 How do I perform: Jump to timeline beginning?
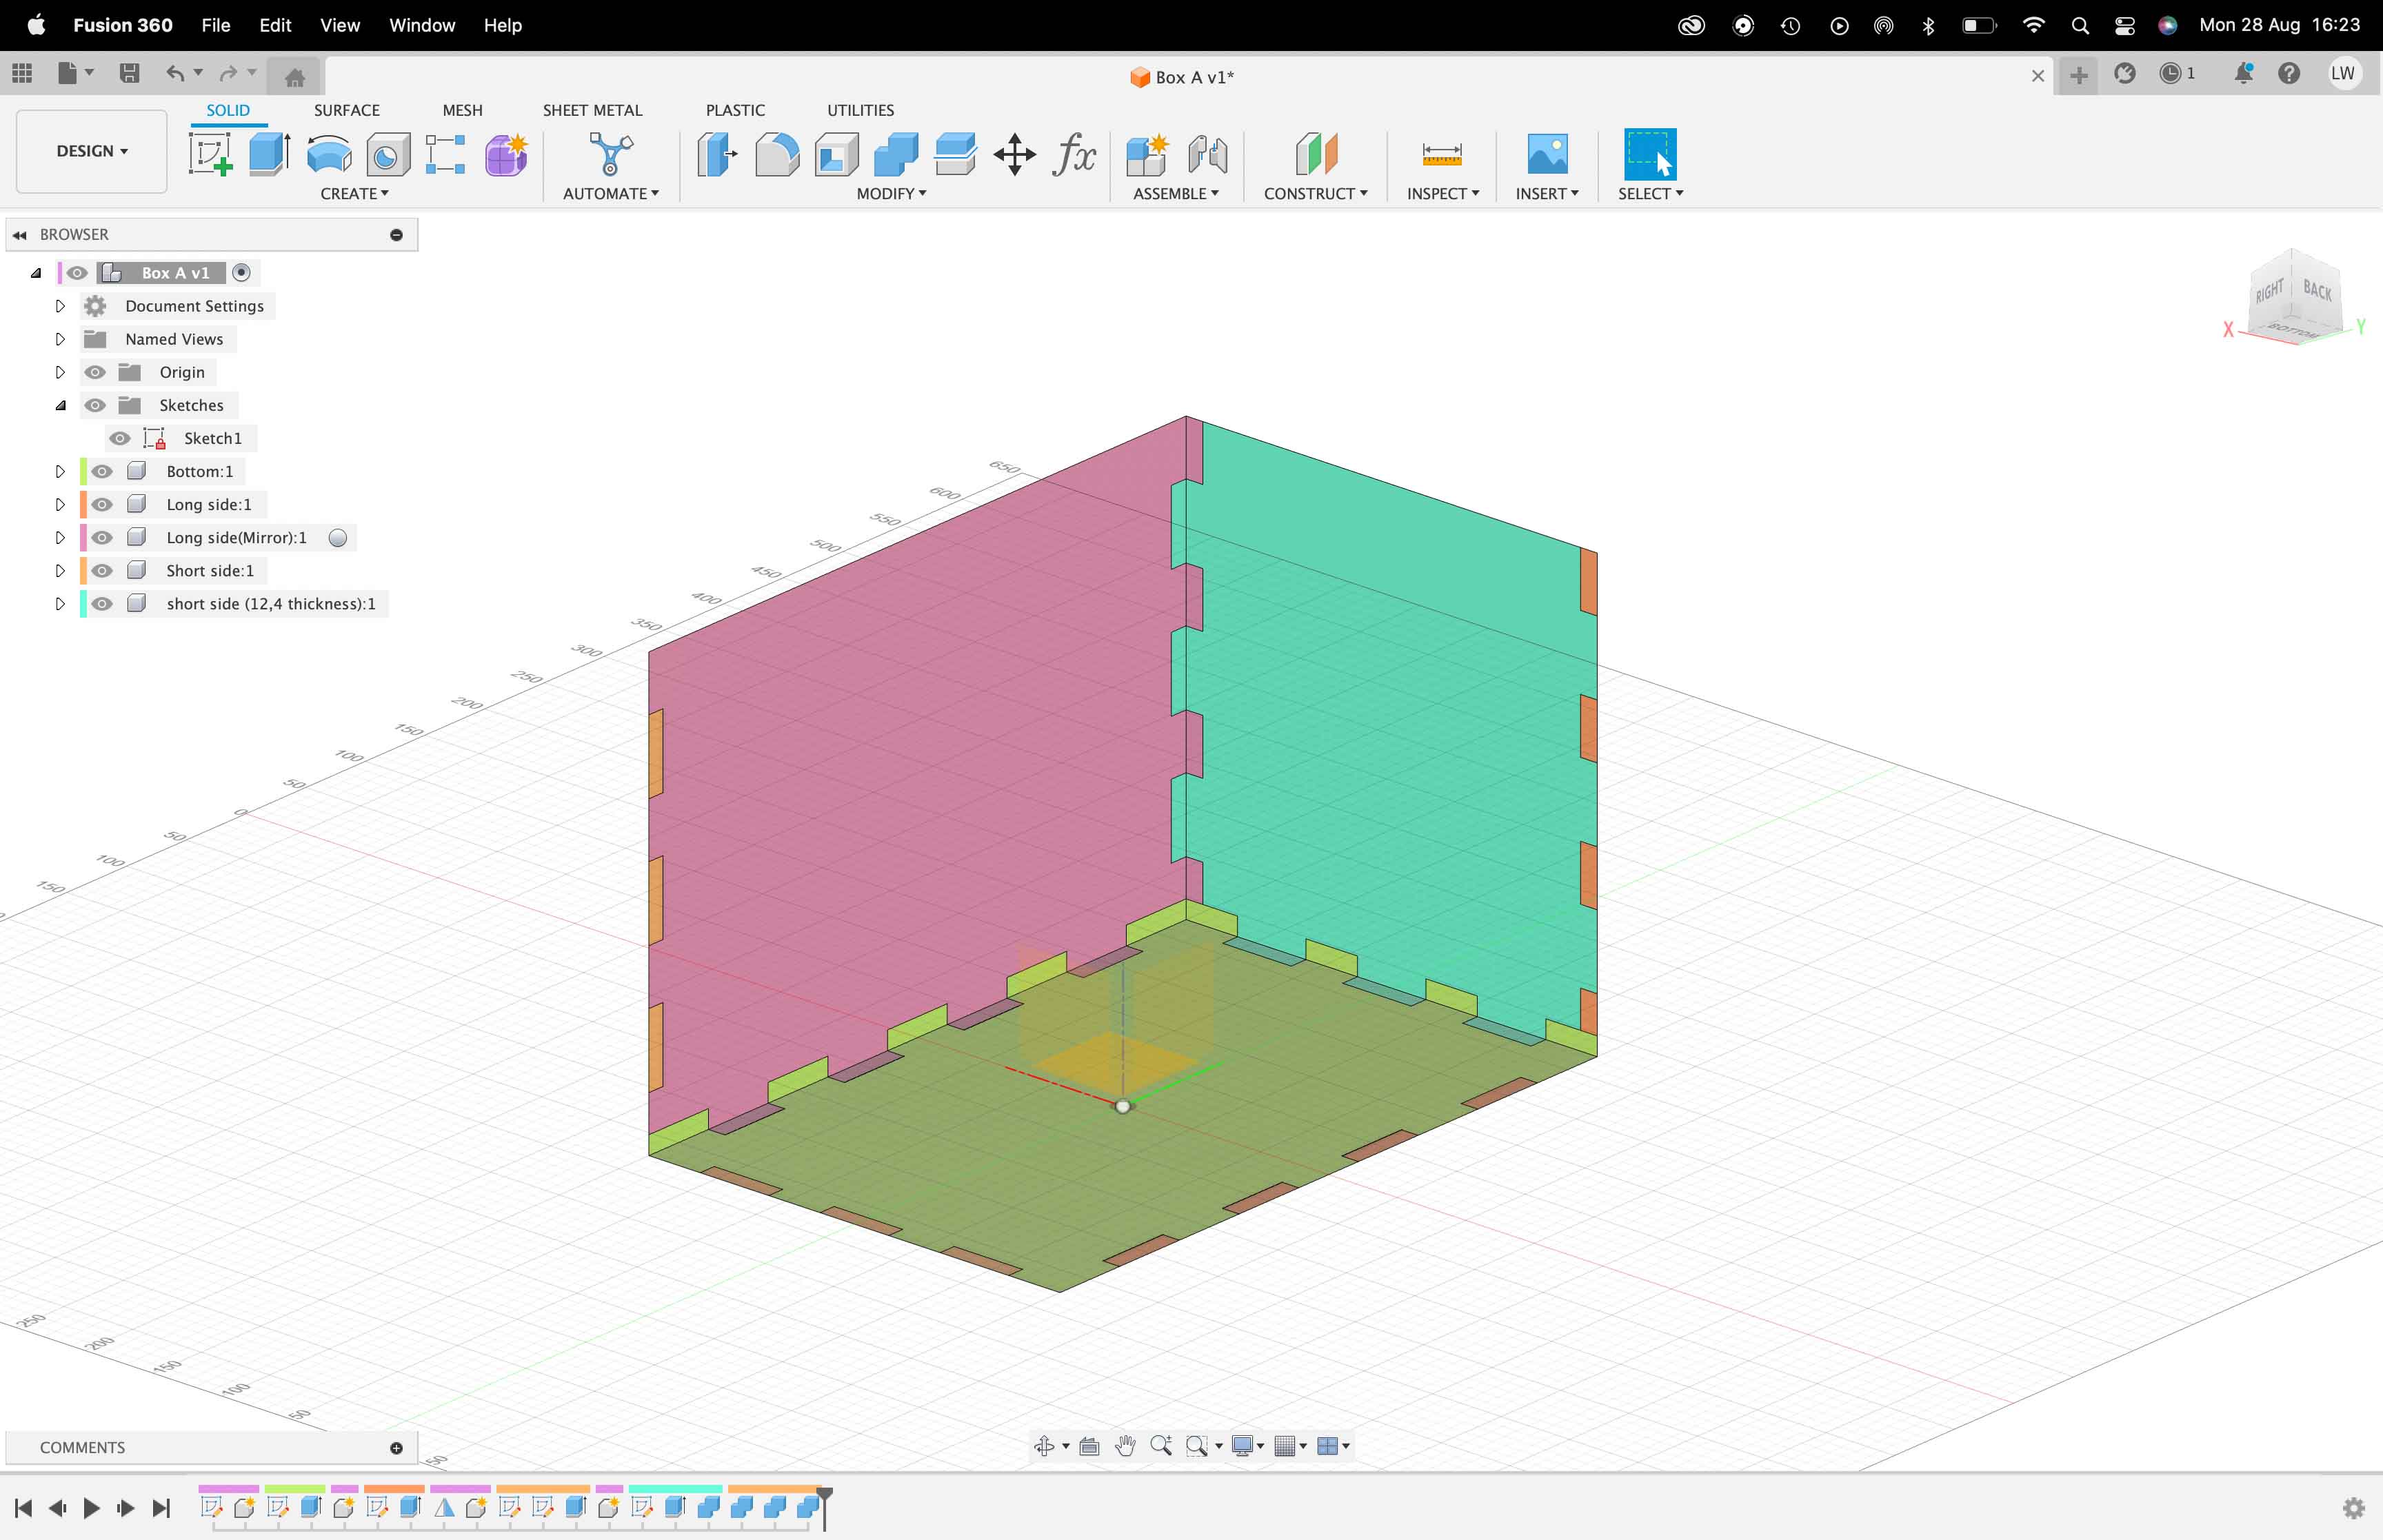pyautogui.click(x=24, y=1508)
